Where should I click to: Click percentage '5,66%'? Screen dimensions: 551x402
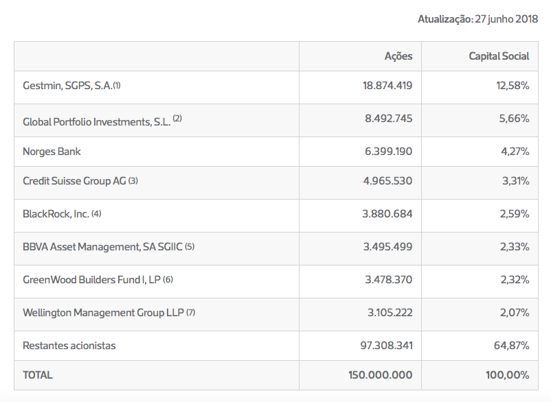(x=514, y=119)
